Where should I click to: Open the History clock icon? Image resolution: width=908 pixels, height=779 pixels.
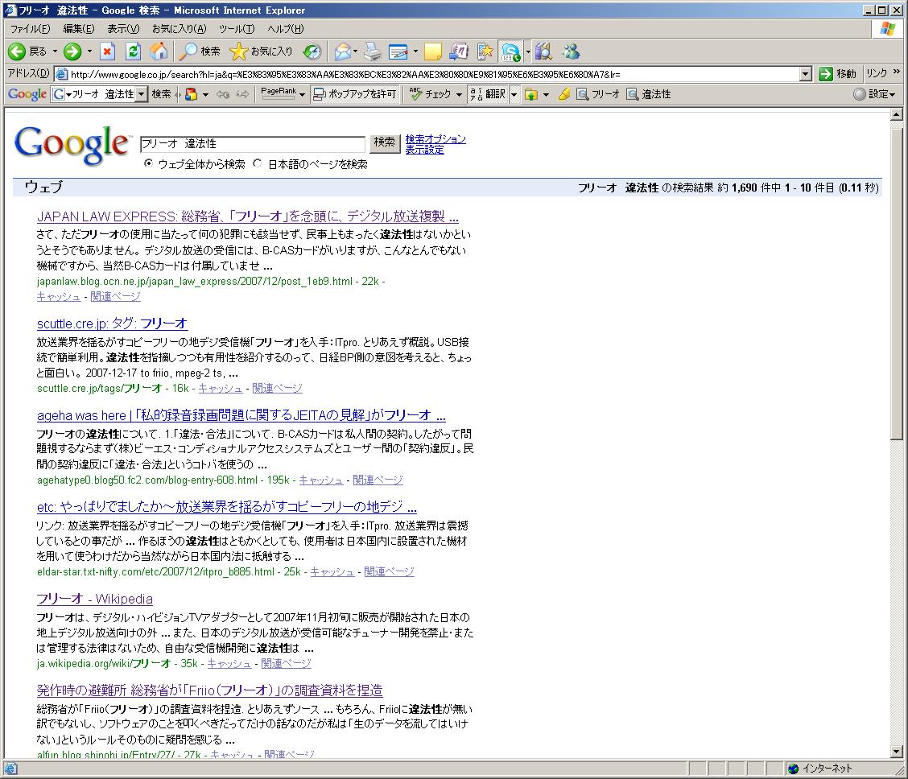[312, 52]
